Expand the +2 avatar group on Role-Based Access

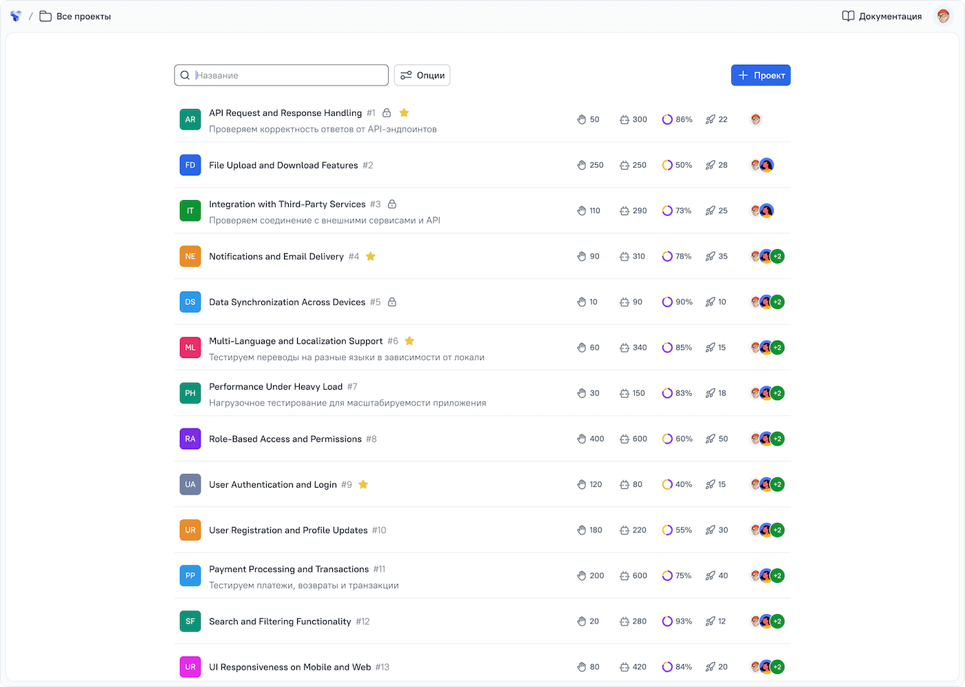pos(778,439)
